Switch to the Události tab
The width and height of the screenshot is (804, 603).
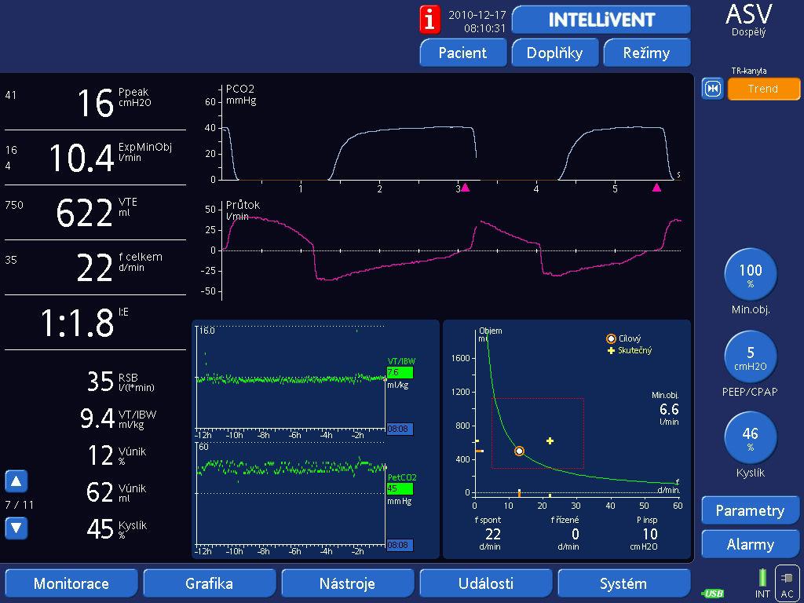485,583
